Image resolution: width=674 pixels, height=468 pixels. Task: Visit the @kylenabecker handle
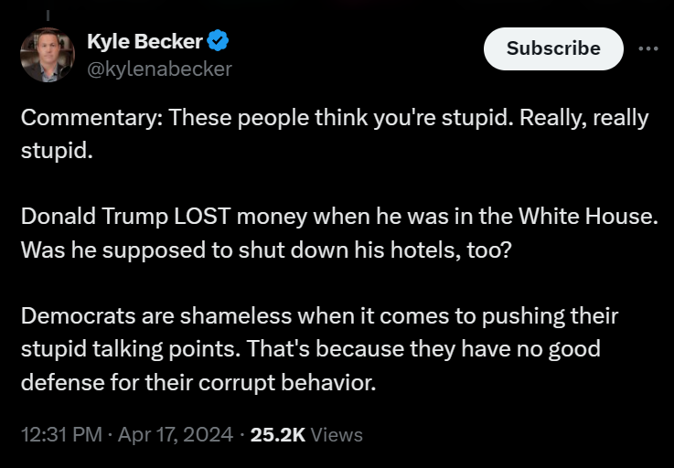coord(158,69)
